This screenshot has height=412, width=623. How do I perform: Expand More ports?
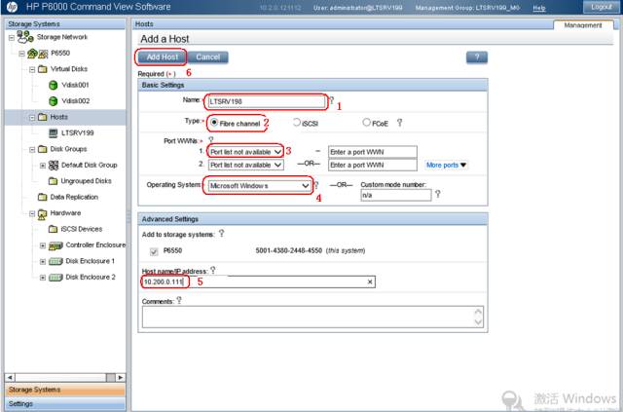446,165
